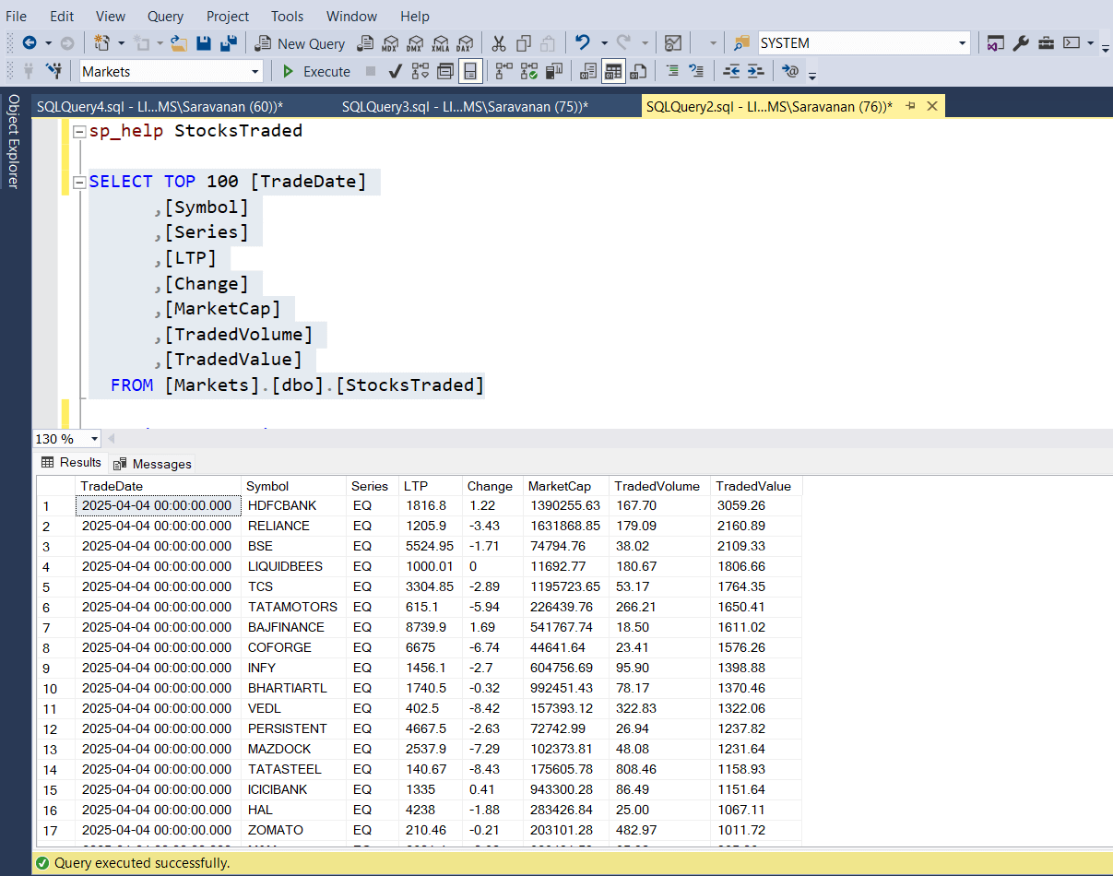Click the Parse query checkmark icon
This screenshot has width=1113, height=876.
(396, 71)
